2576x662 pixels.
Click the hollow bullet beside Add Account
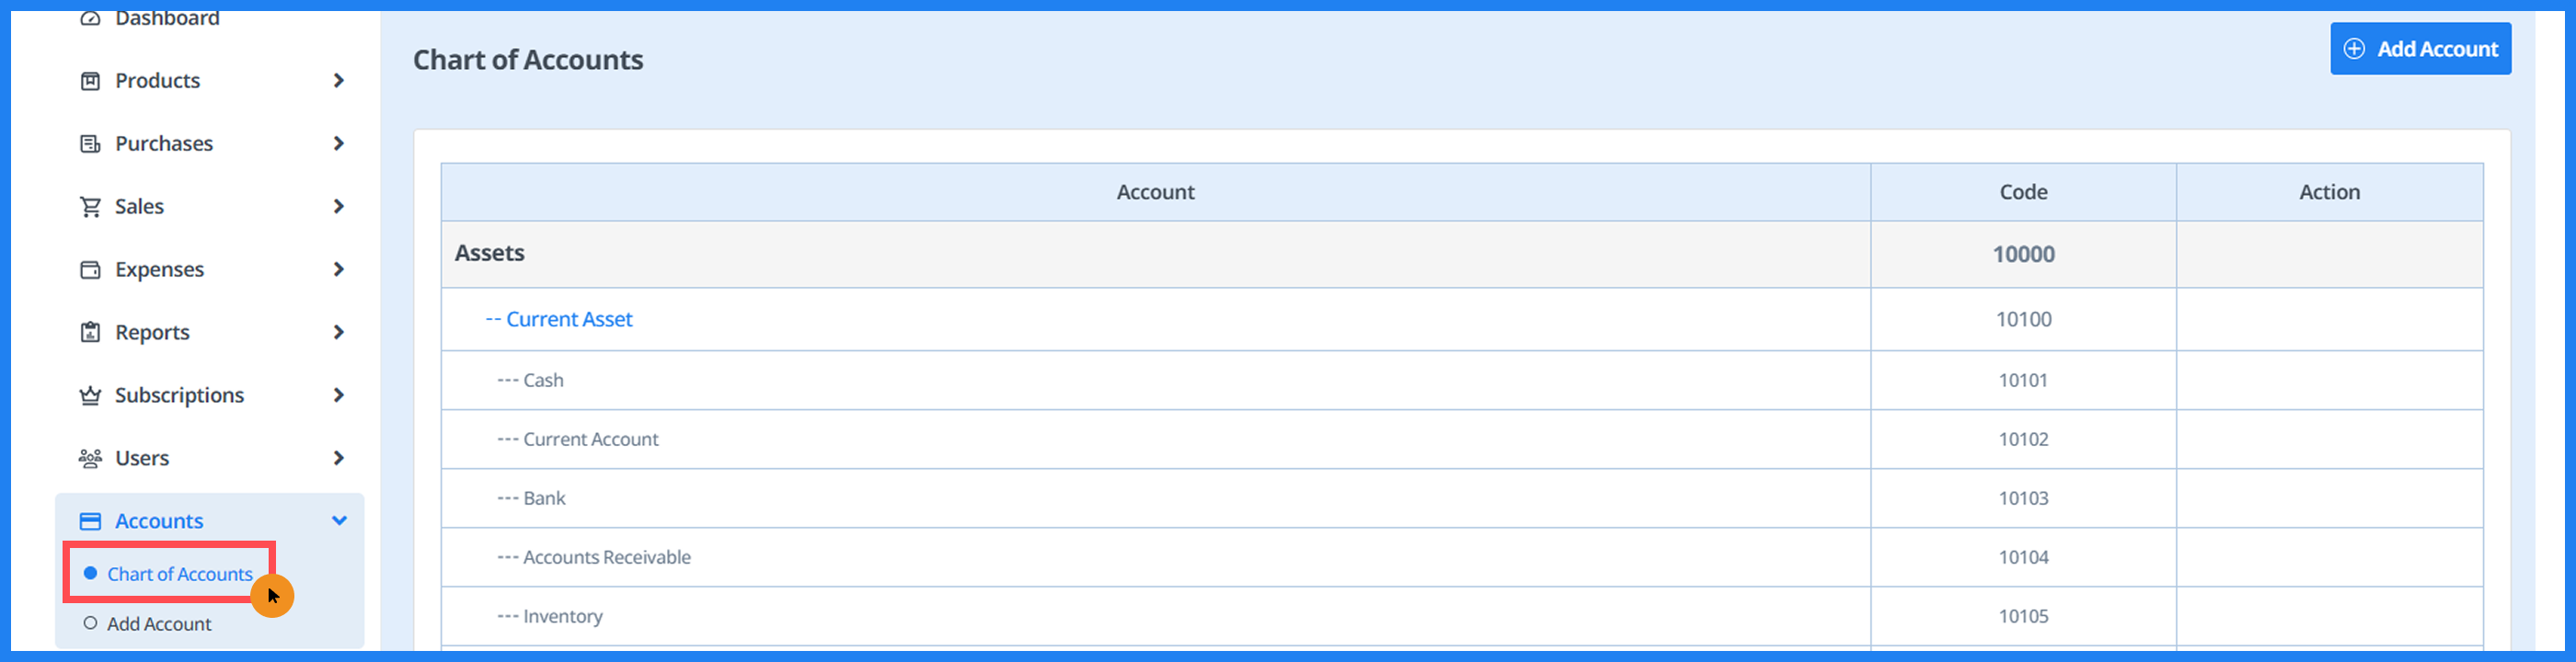pos(90,623)
